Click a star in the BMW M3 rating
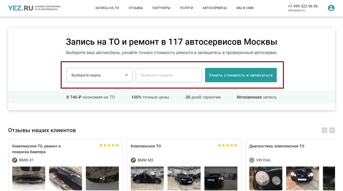The width and height of the screenshot is (343, 191). (228, 145)
